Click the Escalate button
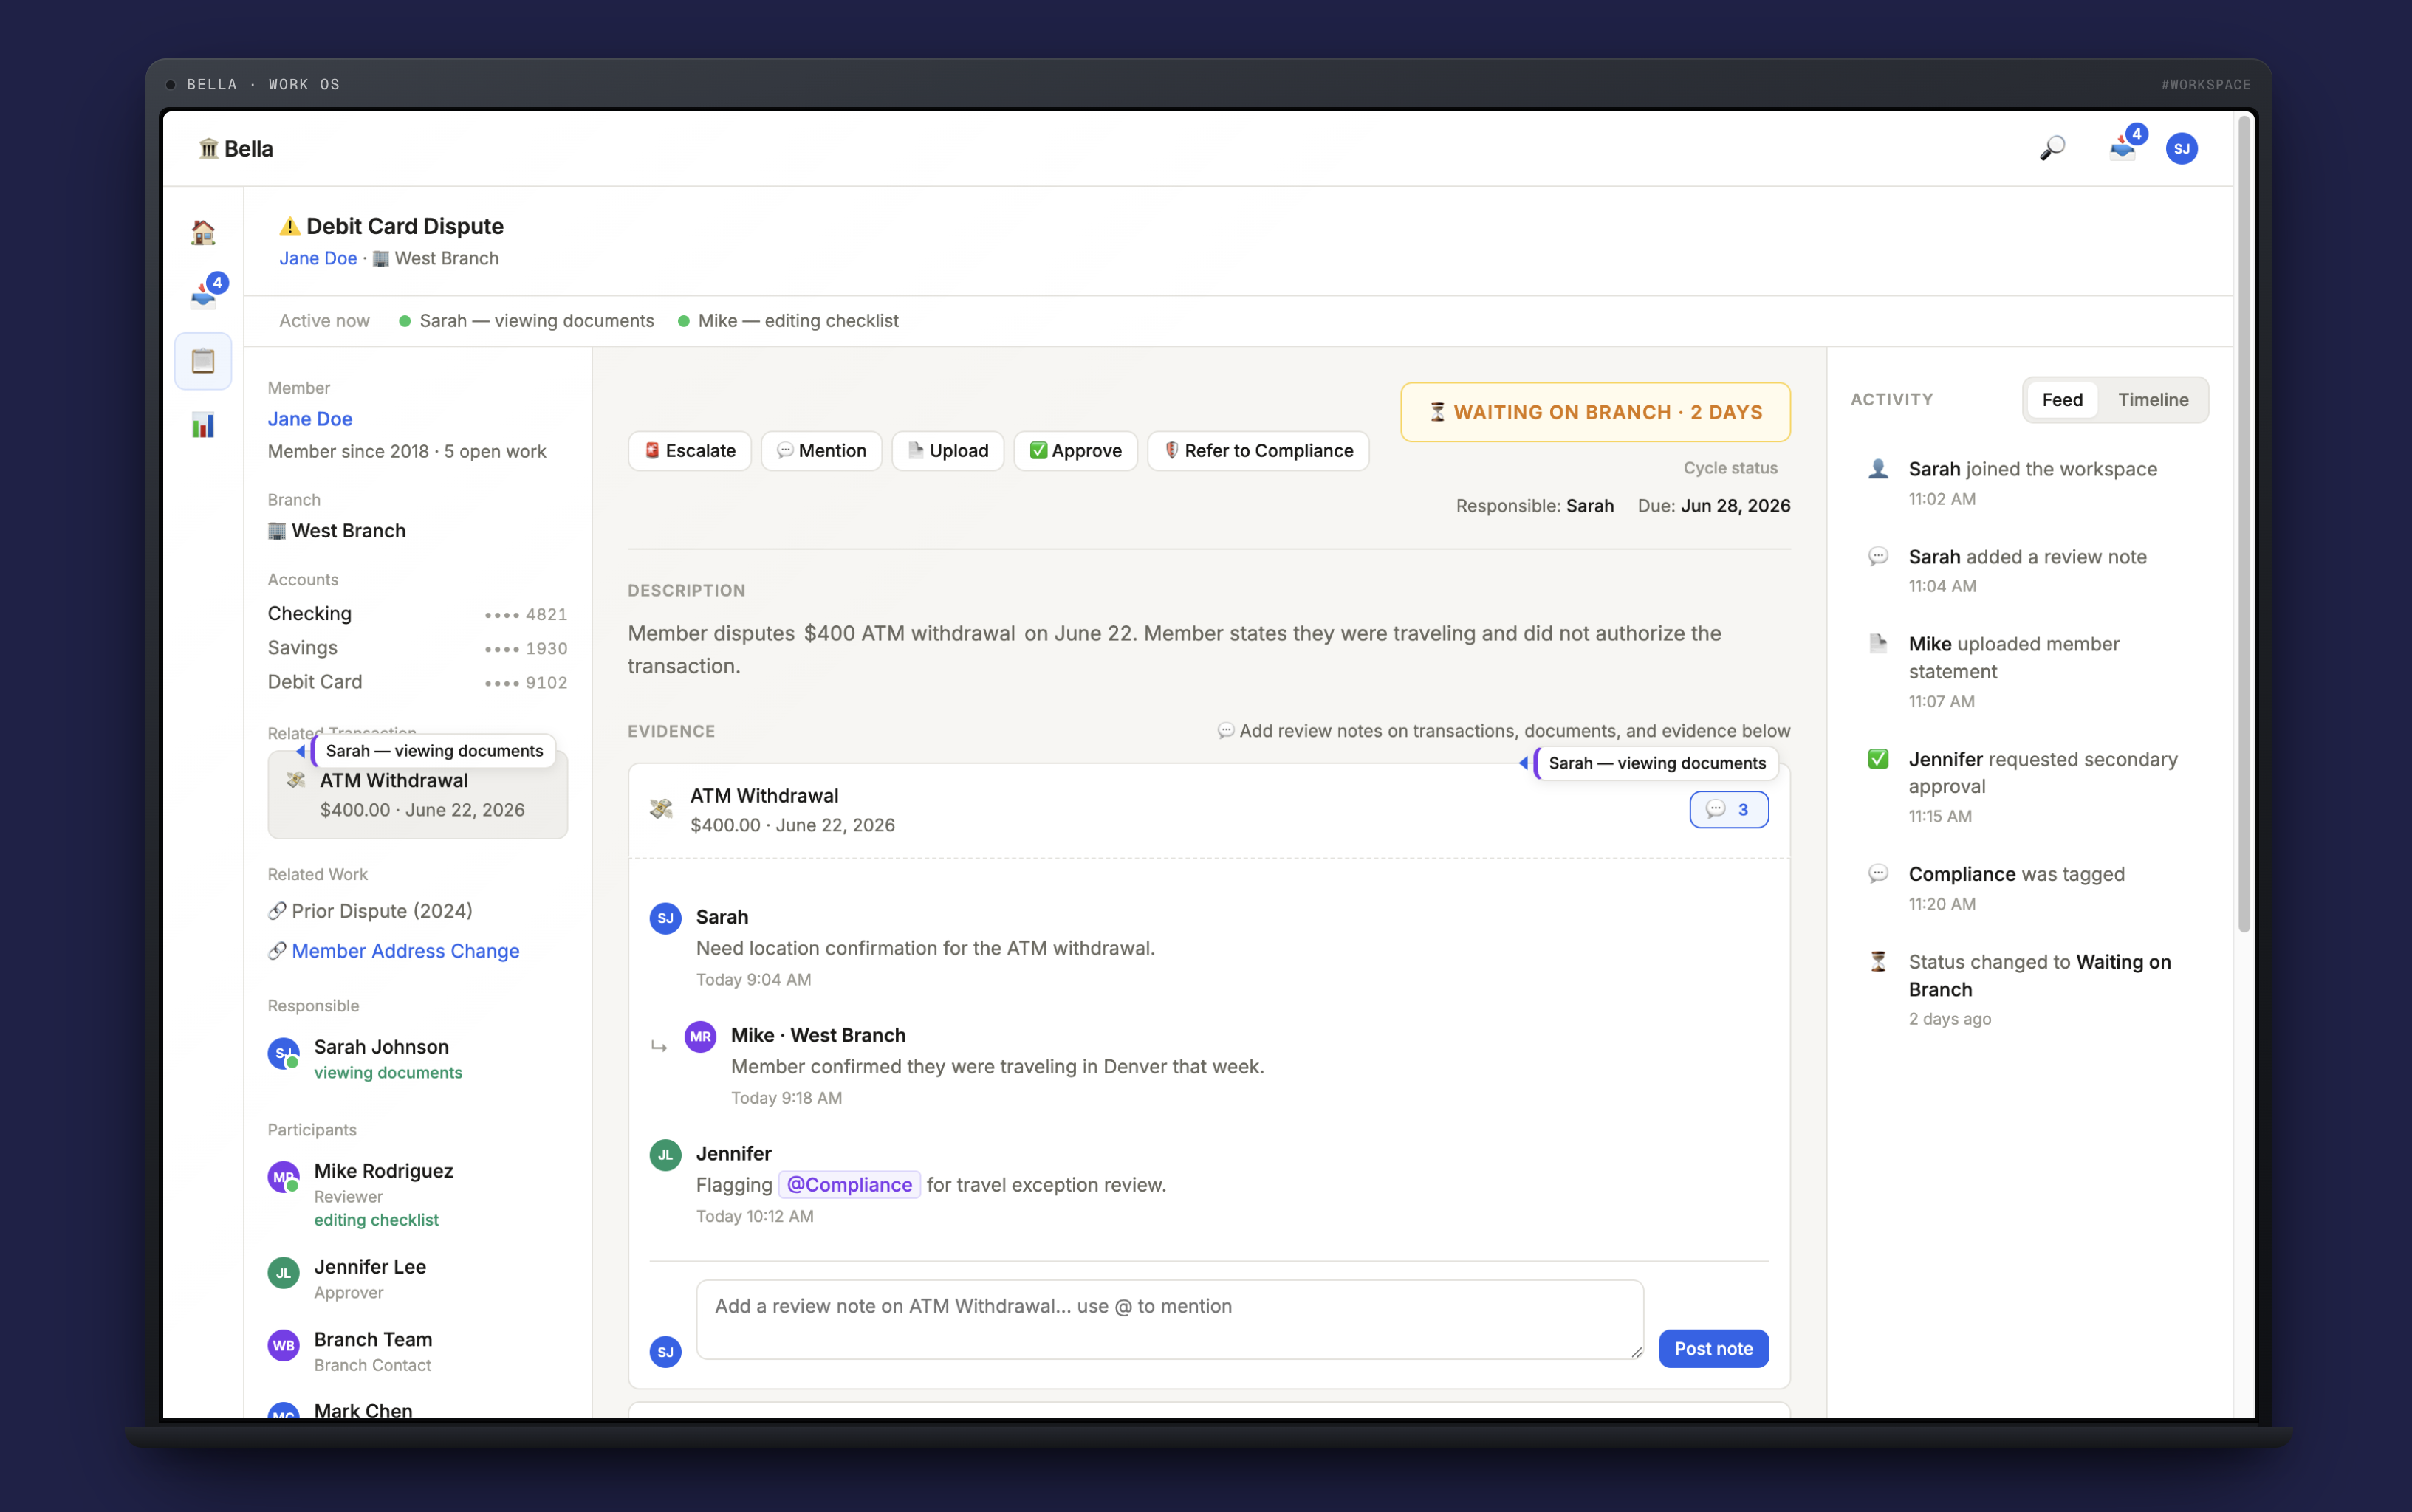This screenshot has height=1512, width=2412. (x=689, y=450)
